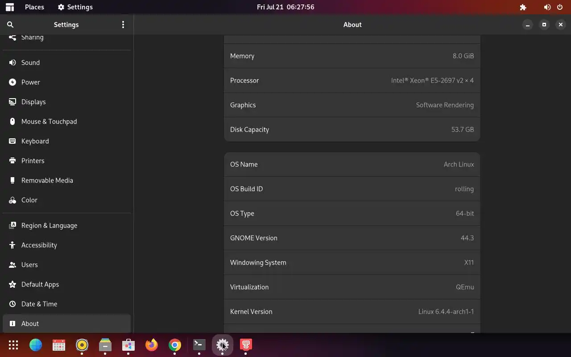Open the calendar app in dock
The height and width of the screenshot is (357, 571).
[x=59, y=345]
